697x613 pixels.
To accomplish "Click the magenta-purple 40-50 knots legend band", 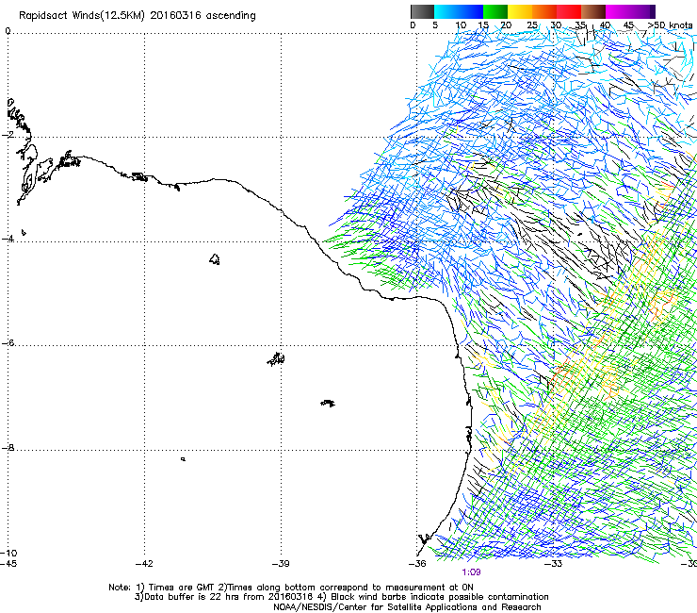I will tap(630, 11).
